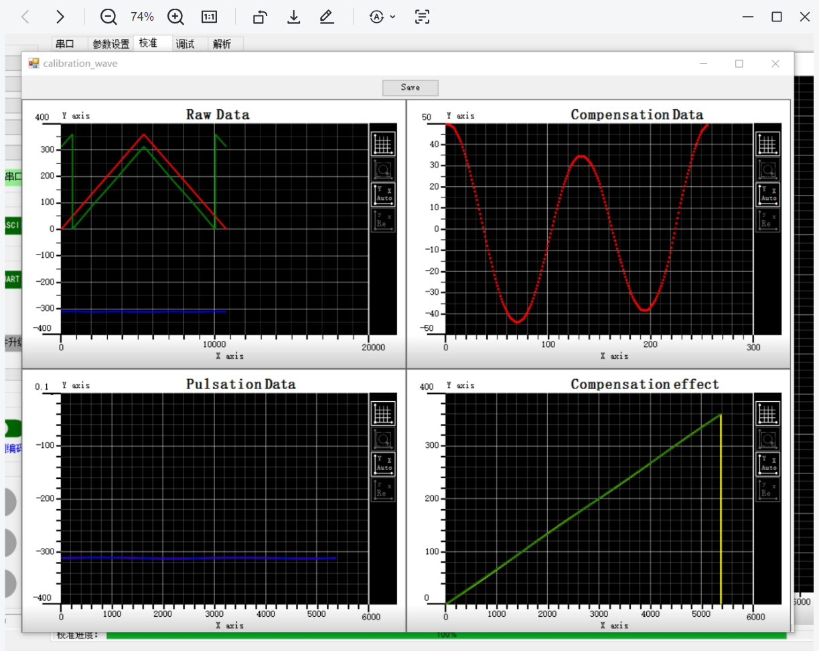Viewport: 819px width, 651px height.
Task: Maximize the calibration_wave window
Action: 739,64
